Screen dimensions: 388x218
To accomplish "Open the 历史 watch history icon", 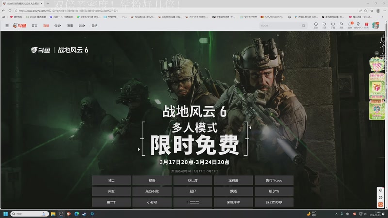I will point(316,25).
